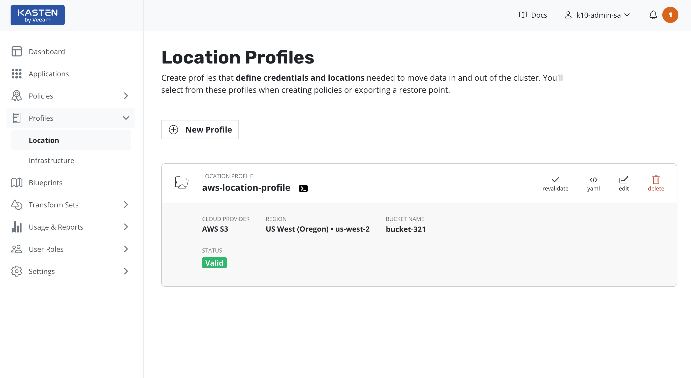Click the red delete trash icon
This screenshot has height=378, width=691.
click(655, 179)
